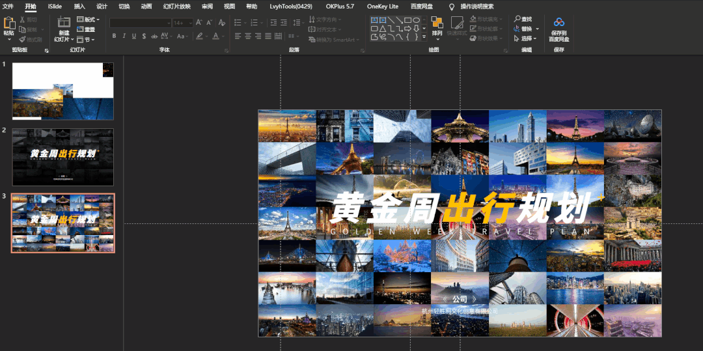Switch to the Slide Show (幻灯片放映) tab
Screen dimensions: 703x351
tap(176, 7)
